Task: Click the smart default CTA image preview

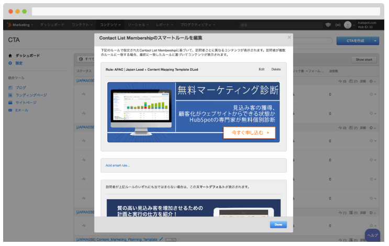Action: tap(194, 208)
